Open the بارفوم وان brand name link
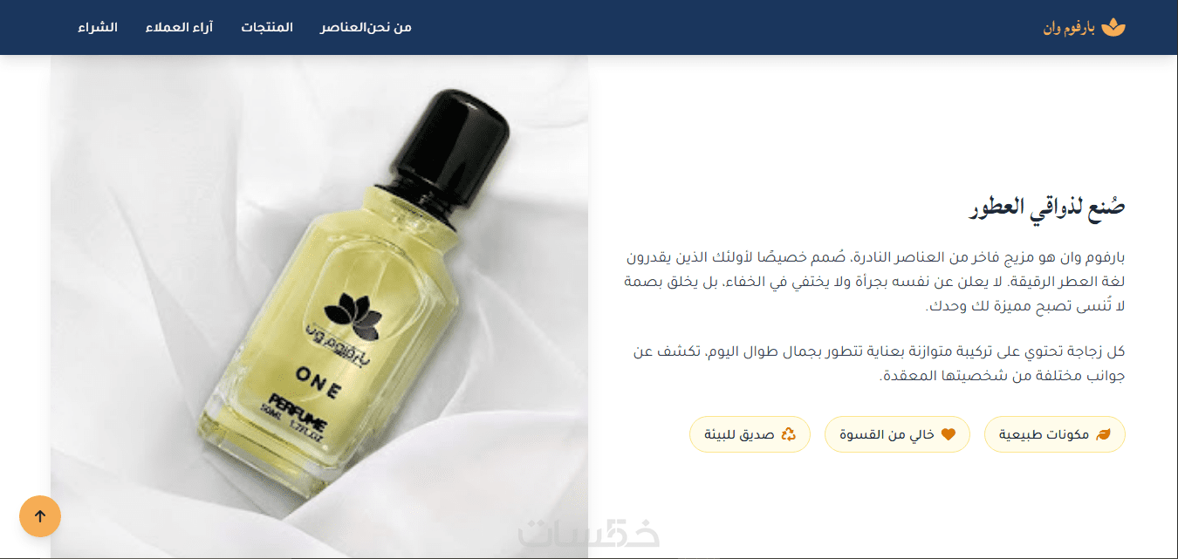The width and height of the screenshot is (1178, 559). coord(1069,28)
